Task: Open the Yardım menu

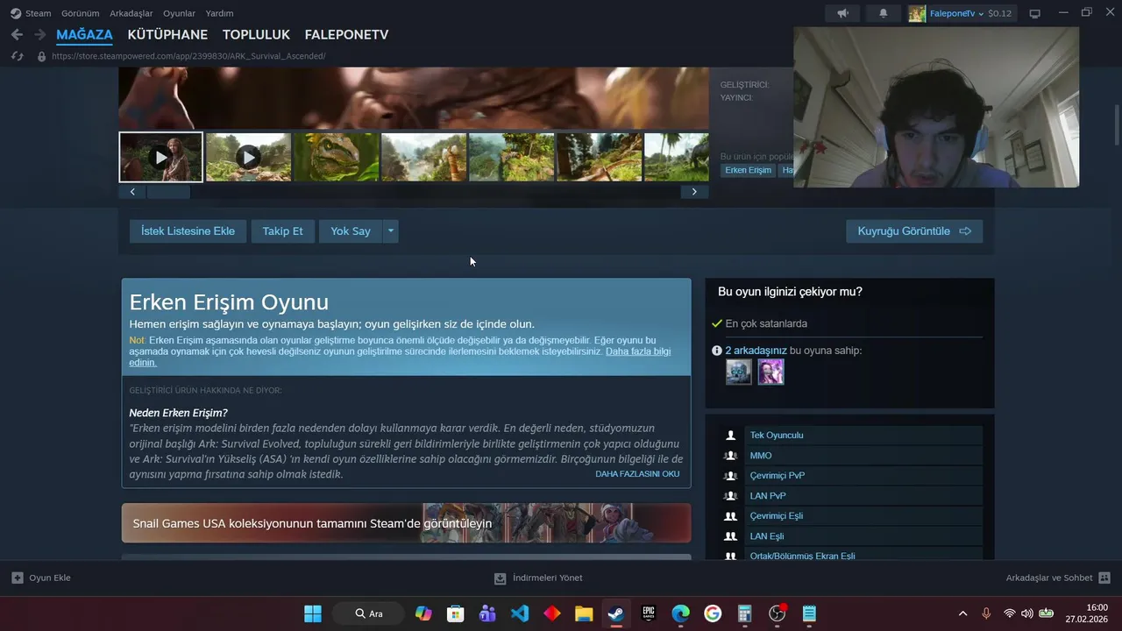Action: pyautogui.click(x=219, y=13)
